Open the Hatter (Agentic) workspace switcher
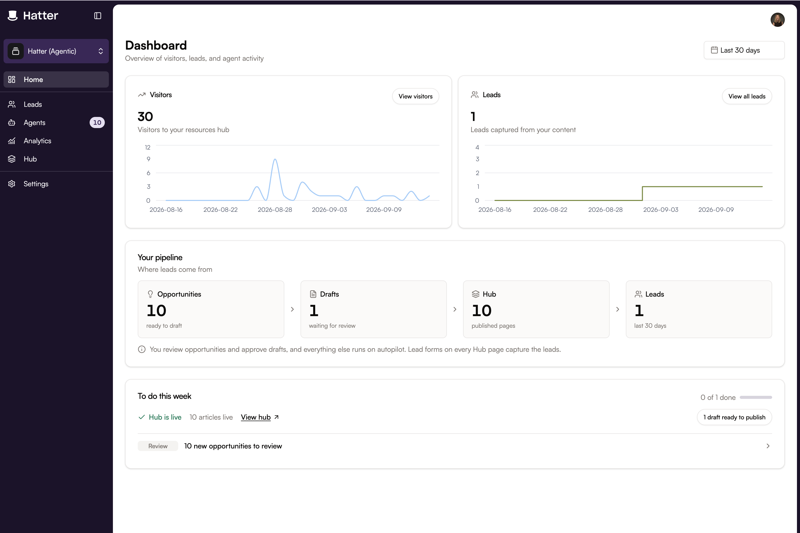 [x=56, y=51]
